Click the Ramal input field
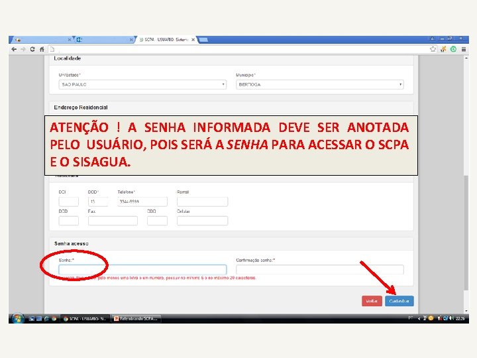477x358 pixels. pyautogui.click(x=202, y=202)
